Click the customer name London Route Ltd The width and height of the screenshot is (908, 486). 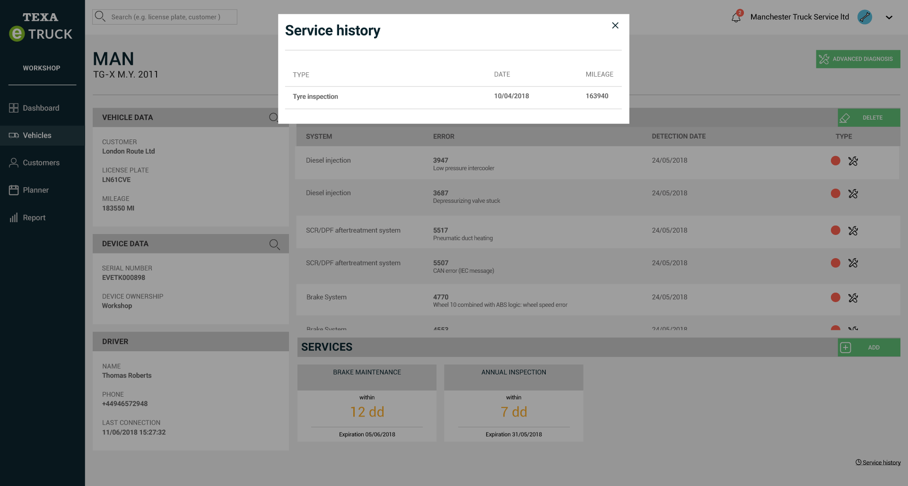[129, 151]
